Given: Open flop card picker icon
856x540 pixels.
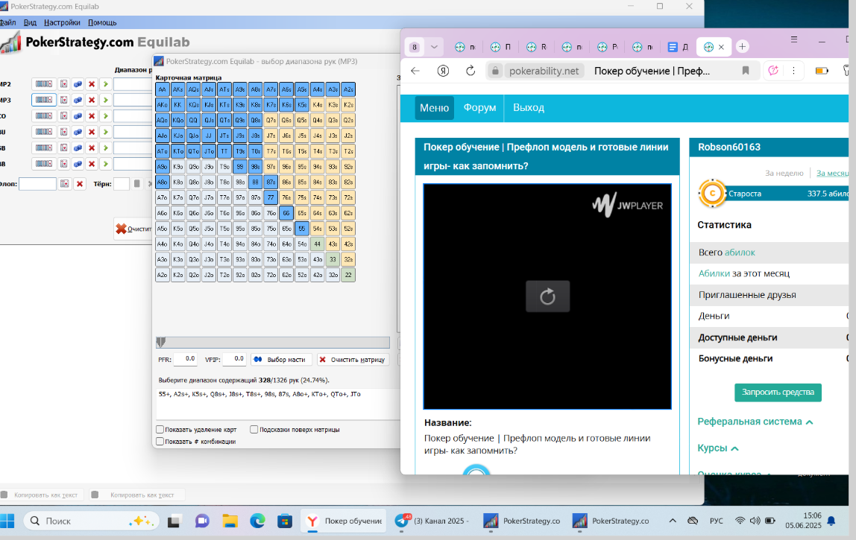Looking at the screenshot, I should point(65,184).
